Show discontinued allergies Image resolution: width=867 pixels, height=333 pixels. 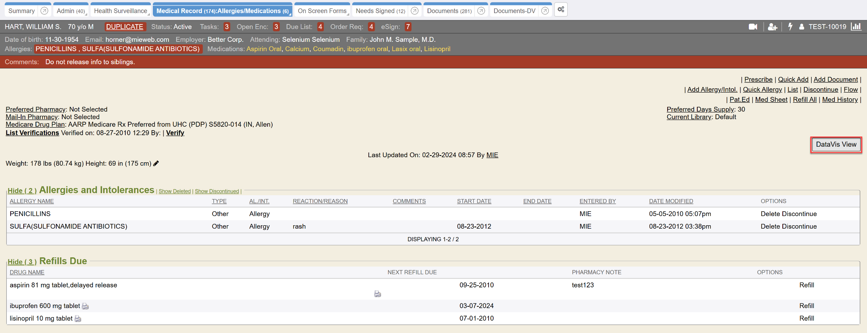click(217, 191)
